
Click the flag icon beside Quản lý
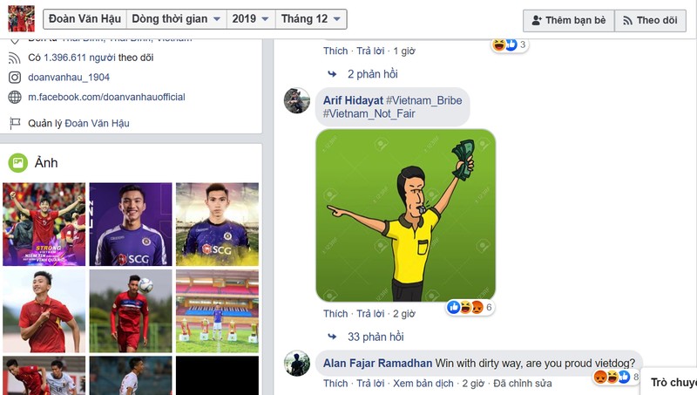15,124
